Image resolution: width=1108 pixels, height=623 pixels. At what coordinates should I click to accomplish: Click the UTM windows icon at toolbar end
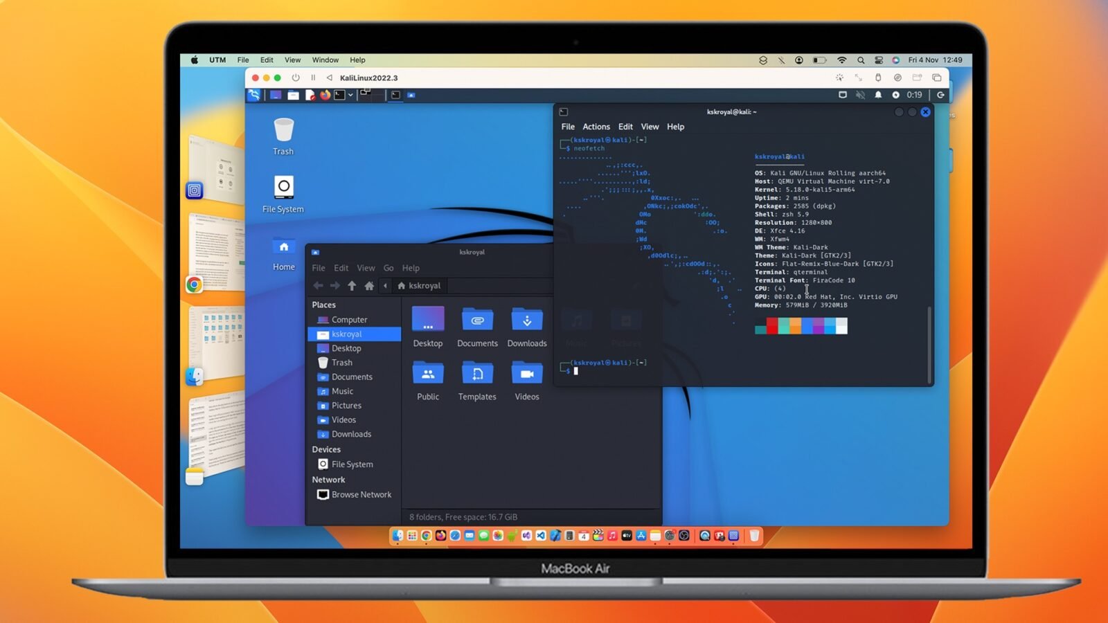click(936, 78)
